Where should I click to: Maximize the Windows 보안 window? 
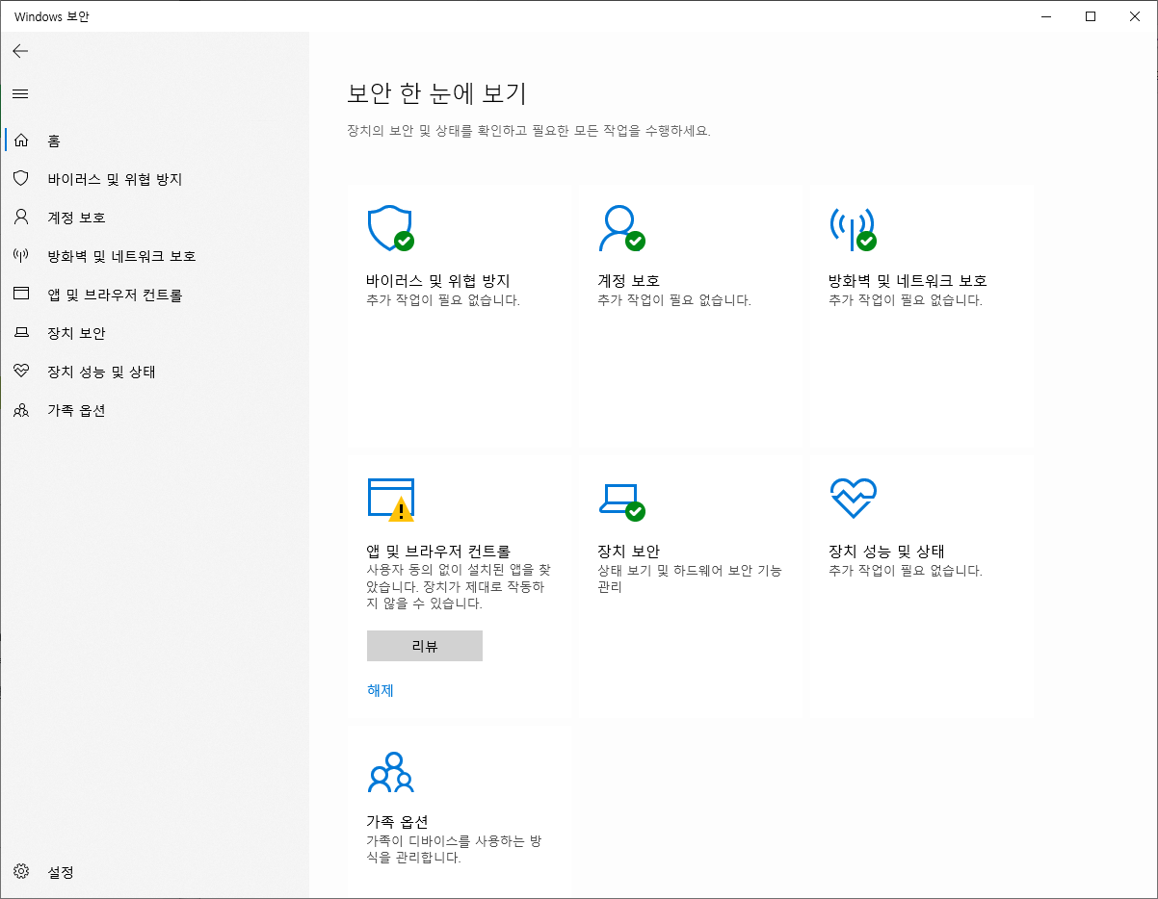point(1091,15)
